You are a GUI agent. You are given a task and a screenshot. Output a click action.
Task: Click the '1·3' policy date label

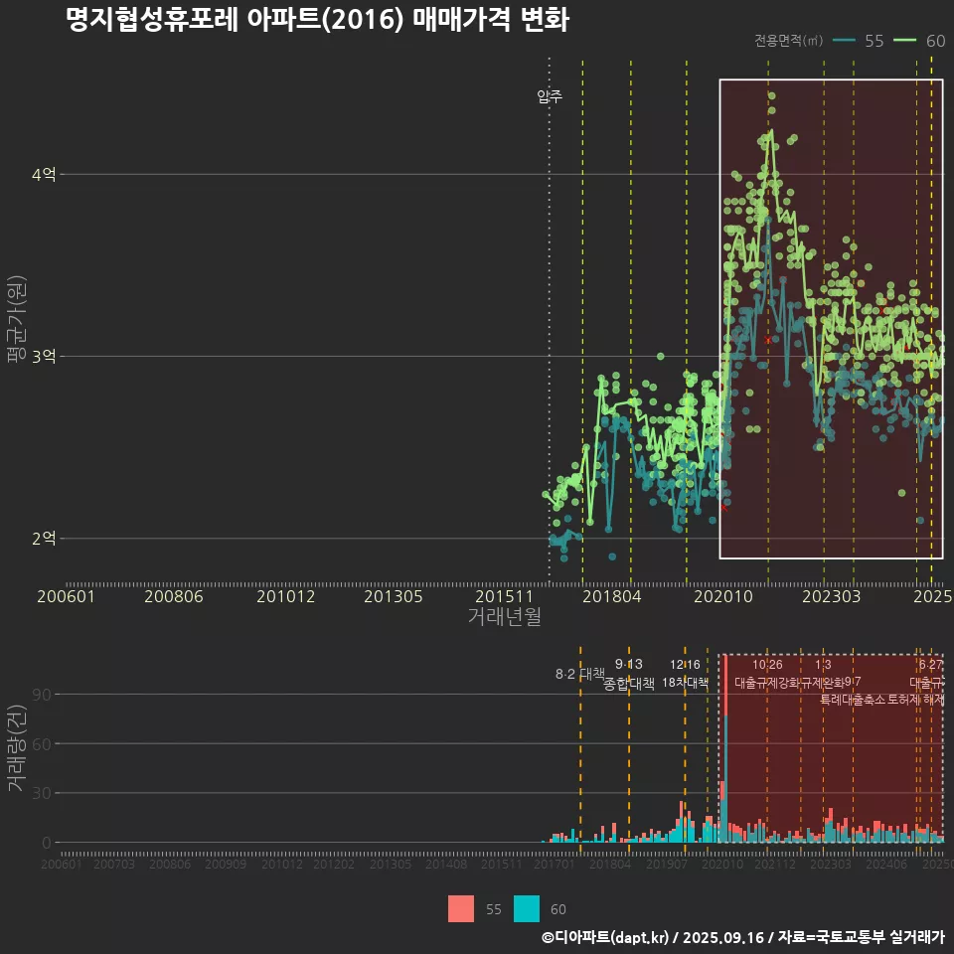pos(823,665)
